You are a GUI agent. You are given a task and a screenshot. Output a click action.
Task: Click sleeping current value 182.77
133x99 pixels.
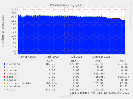(x=50, y=64)
